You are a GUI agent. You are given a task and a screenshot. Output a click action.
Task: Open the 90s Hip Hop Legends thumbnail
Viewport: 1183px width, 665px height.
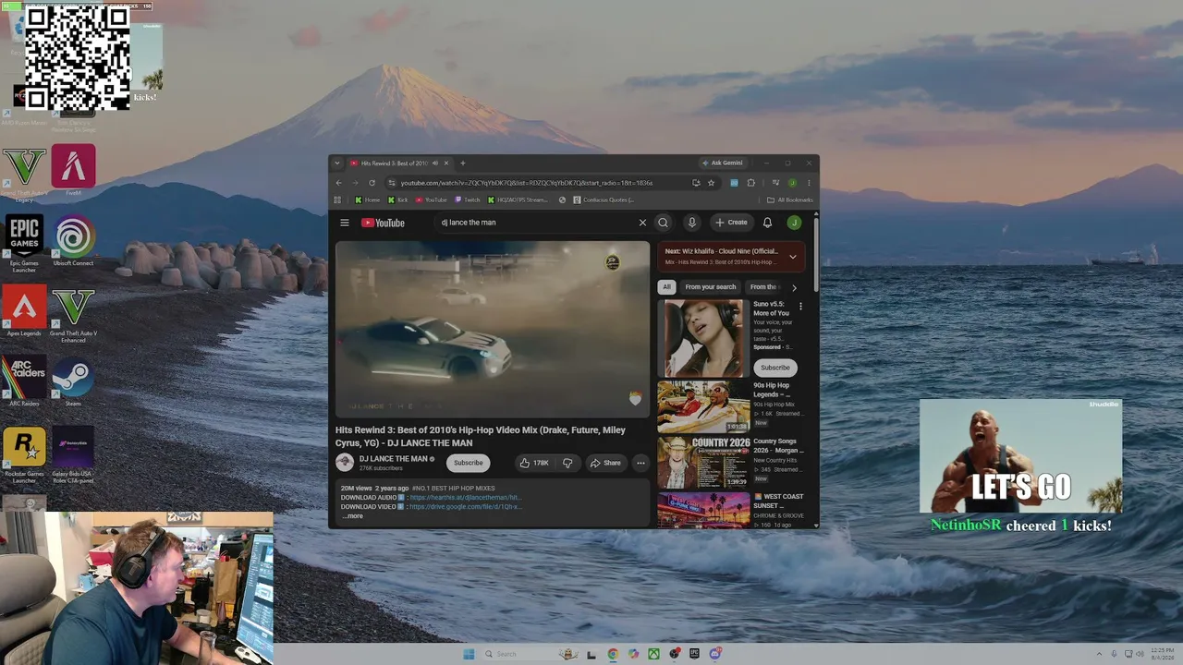(703, 406)
